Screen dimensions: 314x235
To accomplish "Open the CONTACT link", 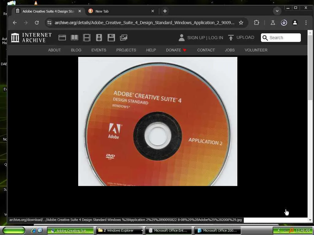I will pos(206,50).
